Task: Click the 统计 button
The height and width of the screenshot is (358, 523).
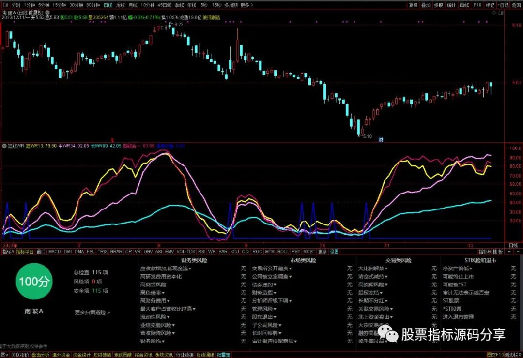Action: 451,5
